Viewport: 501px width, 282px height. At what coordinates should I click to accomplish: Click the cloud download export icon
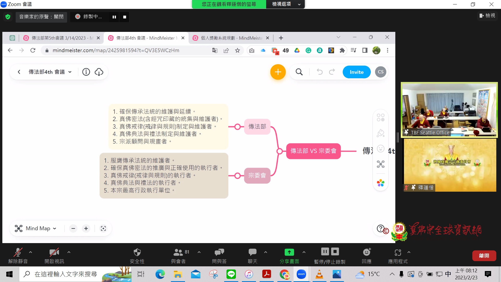tap(99, 72)
